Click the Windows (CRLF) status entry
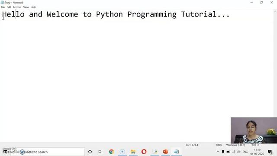Viewport: 277px width, 156px height. tap(235, 145)
